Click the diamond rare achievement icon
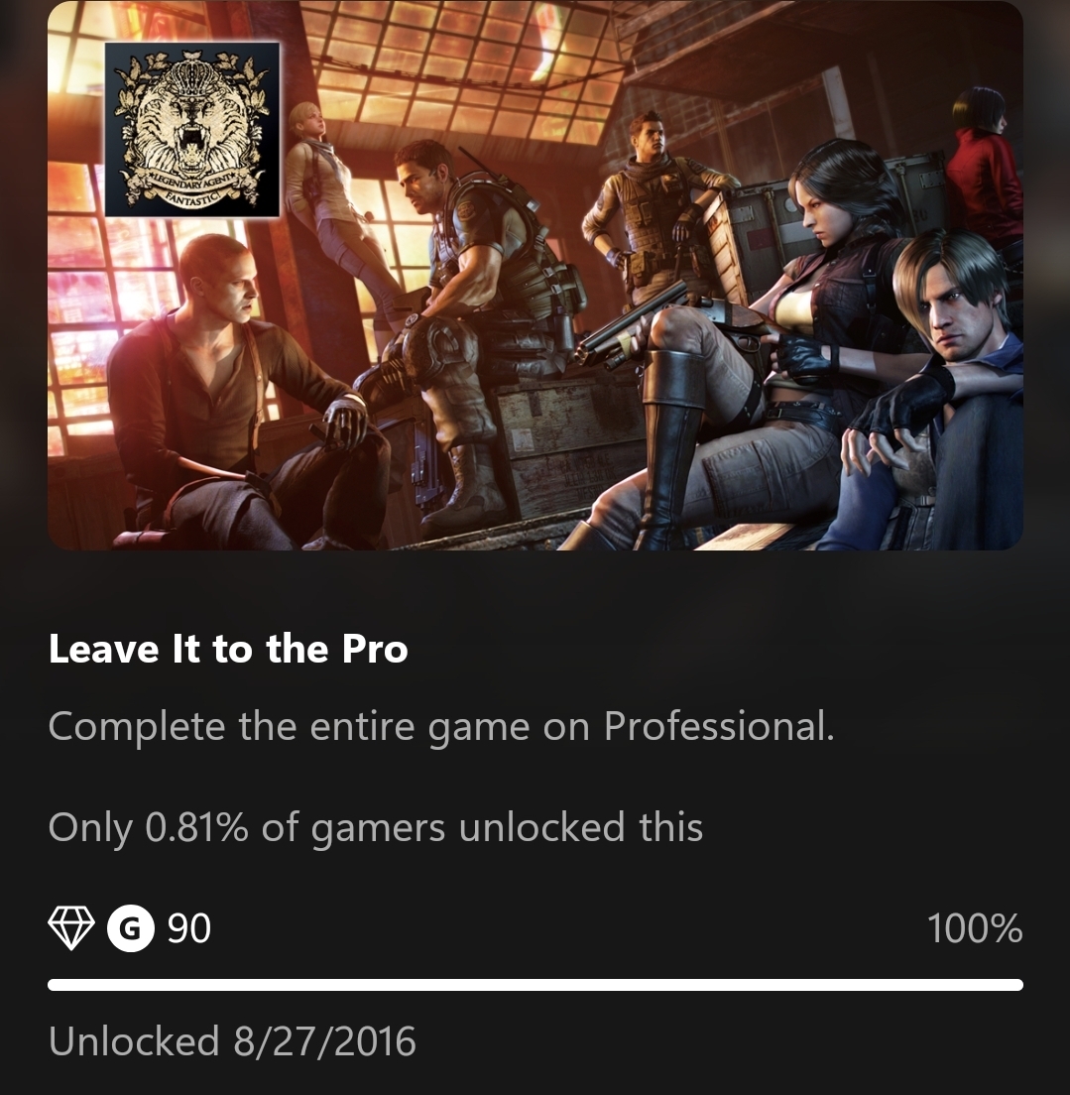Screen dimensions: 1070x1095 coord(71,928)
